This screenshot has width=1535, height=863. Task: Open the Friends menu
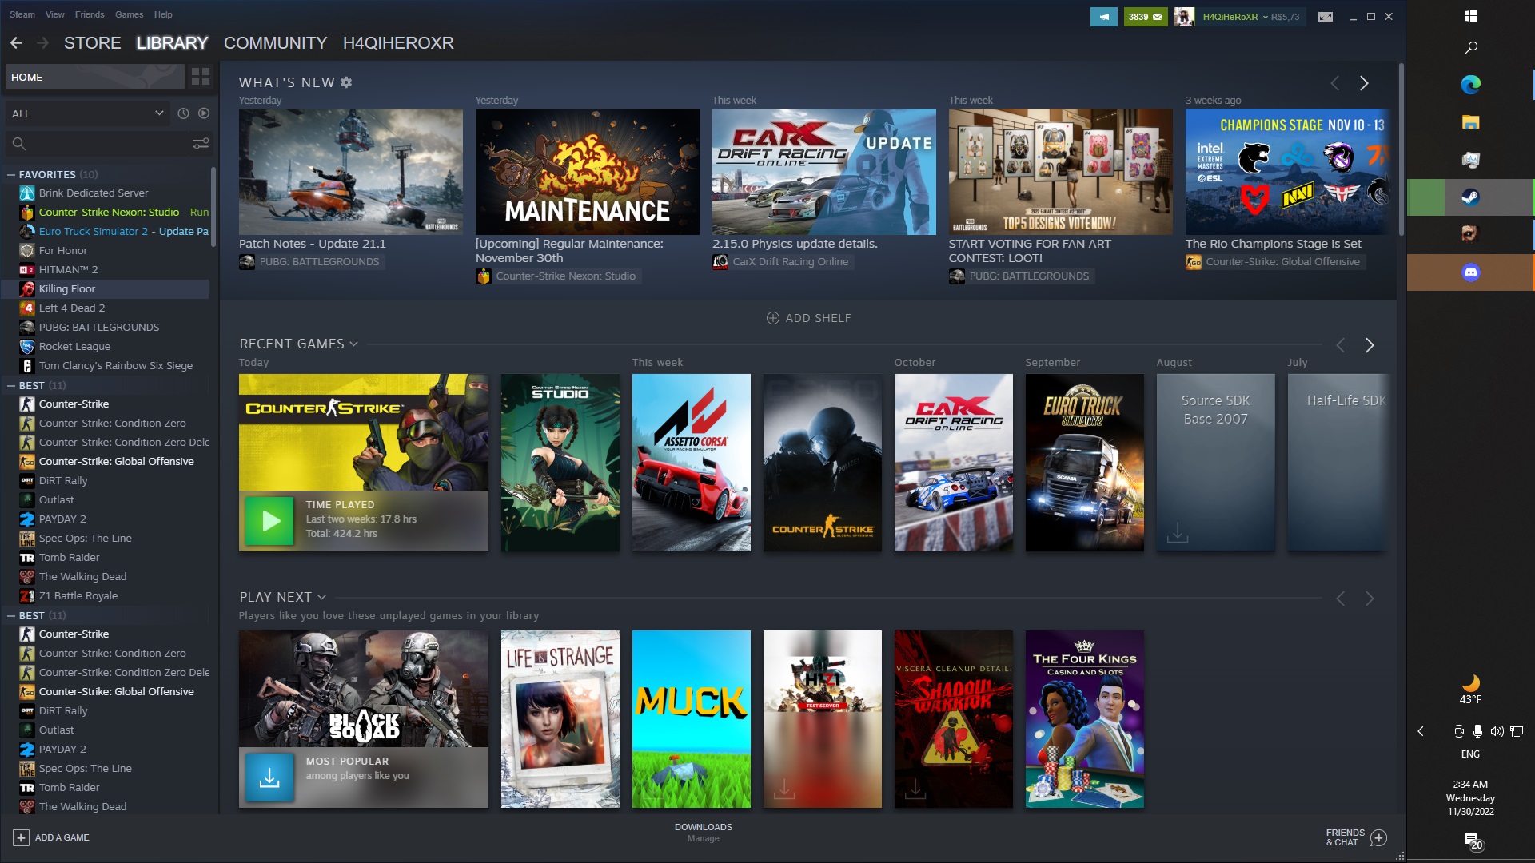click(90, 14)
